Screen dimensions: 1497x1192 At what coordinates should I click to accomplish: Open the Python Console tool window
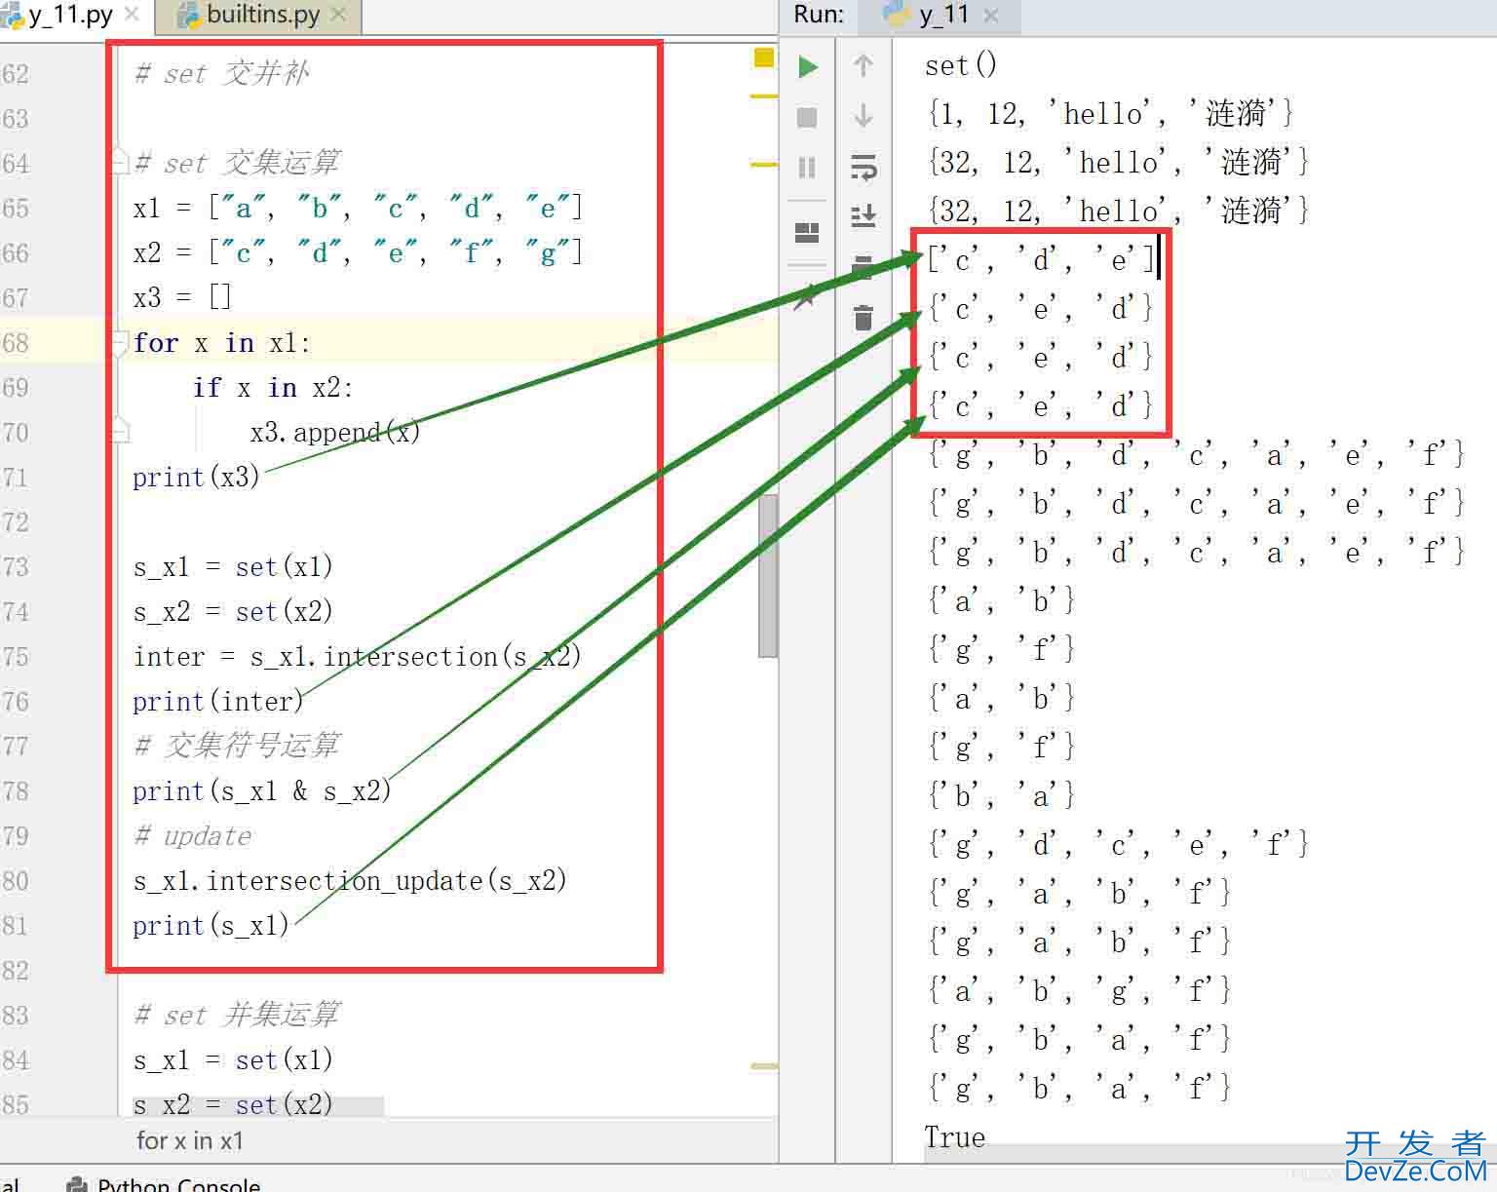coord(164,1183)
